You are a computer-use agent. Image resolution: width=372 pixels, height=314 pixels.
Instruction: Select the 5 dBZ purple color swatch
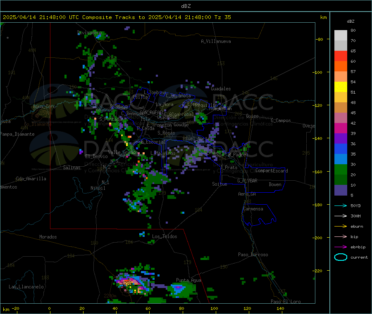(341, 190)
